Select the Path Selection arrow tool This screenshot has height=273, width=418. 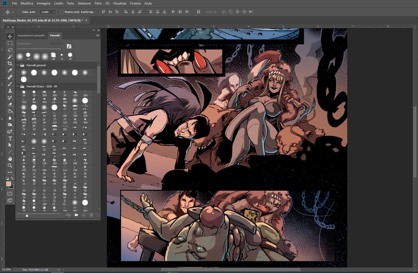(x=10, y=145)
